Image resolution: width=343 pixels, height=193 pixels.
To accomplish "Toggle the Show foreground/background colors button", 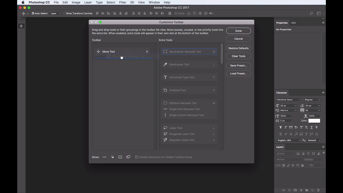I will (x=112, y=157).
